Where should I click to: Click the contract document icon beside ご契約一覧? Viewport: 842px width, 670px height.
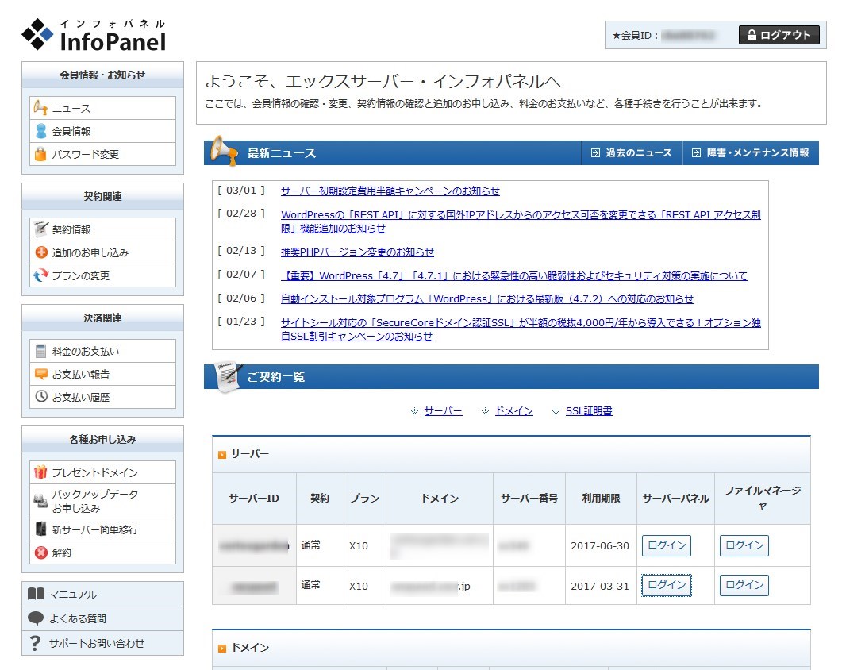pyautogui.click(x=229, y=376)
